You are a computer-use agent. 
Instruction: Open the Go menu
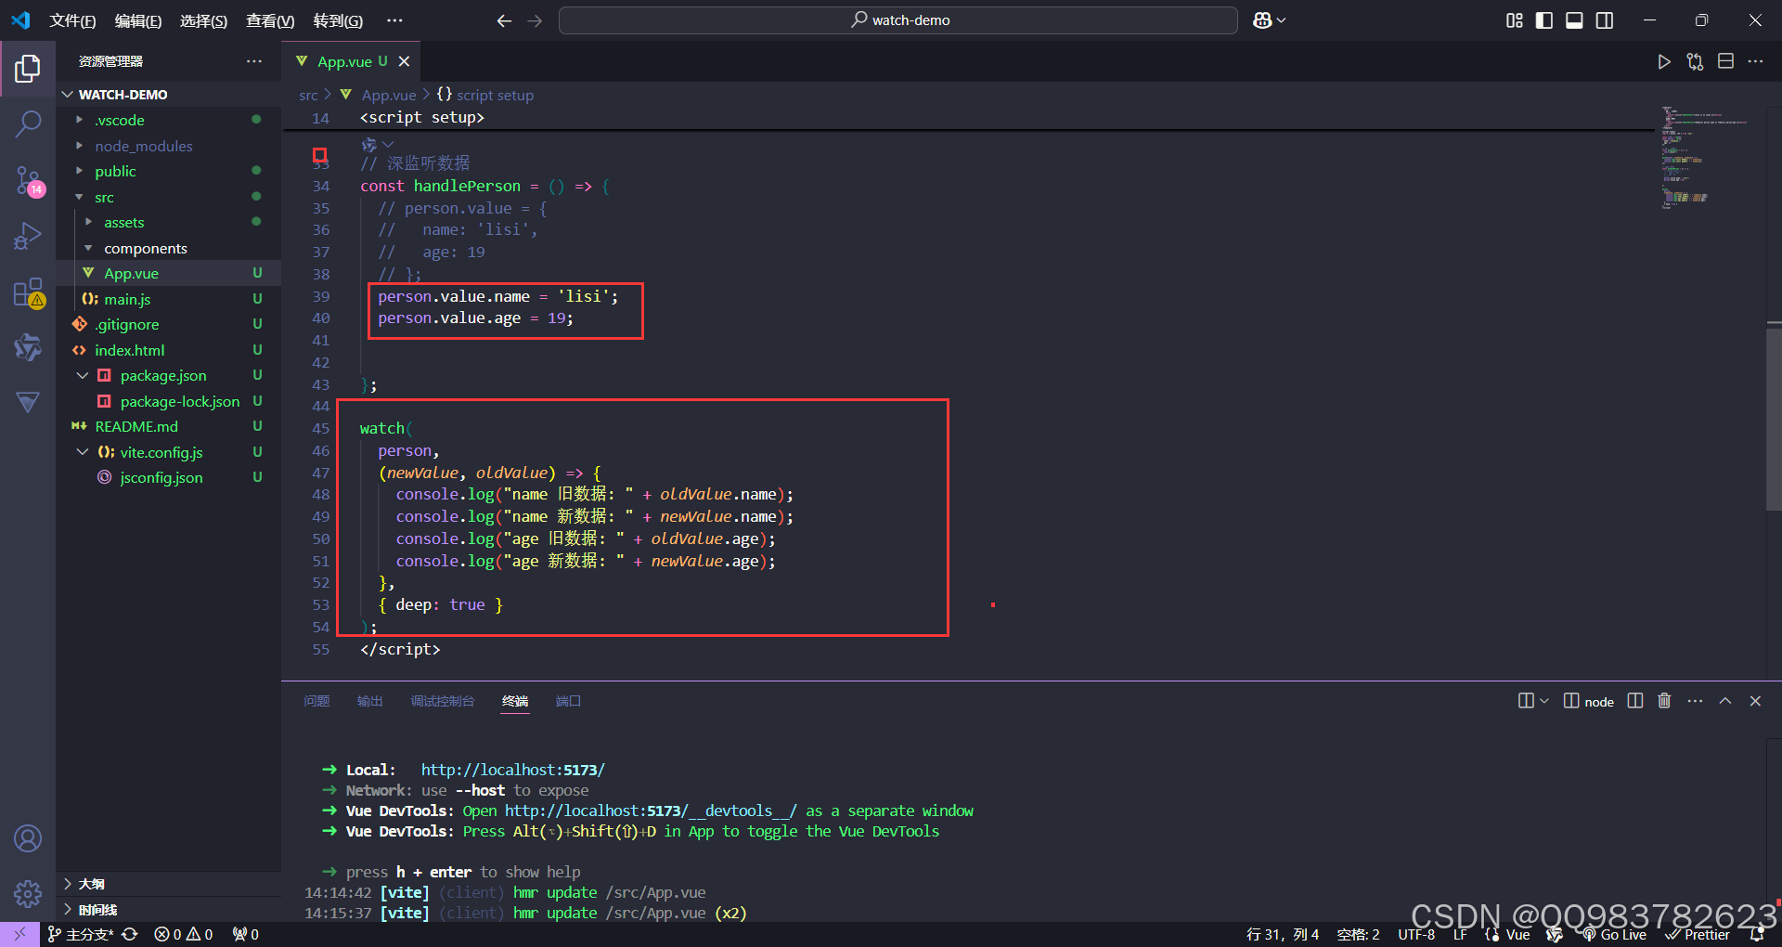click(338, 20)
